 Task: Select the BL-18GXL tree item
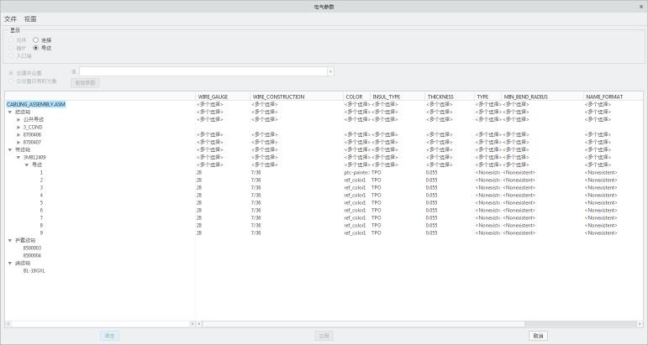pyautogui.click(x=34, y=270)
